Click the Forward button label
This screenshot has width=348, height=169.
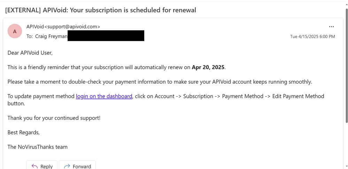(82, 166)
